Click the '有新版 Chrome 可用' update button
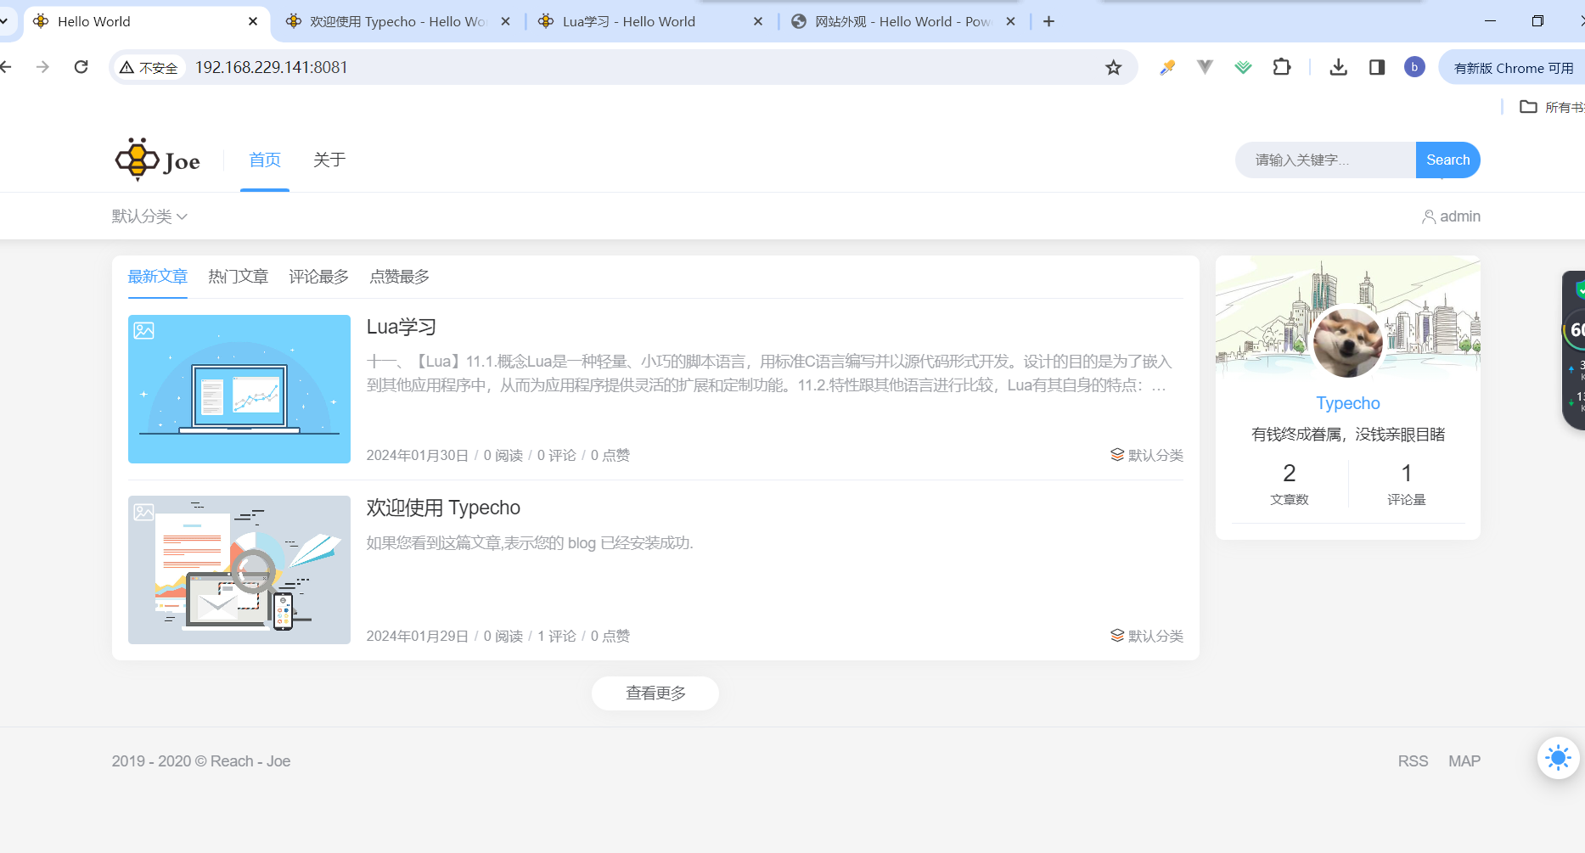The width and height of the screenshot is (1585, 853). pyautogui.click(x=1513, y=67)
